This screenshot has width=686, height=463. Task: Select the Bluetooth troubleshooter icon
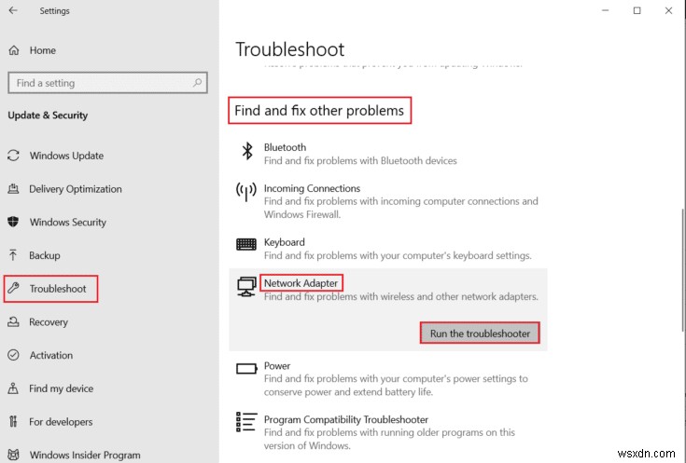pos(247,150)
